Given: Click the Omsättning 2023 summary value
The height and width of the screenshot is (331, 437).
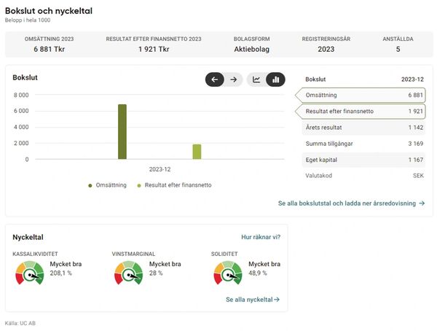Looking at the screenshot, I should point(50,50).
